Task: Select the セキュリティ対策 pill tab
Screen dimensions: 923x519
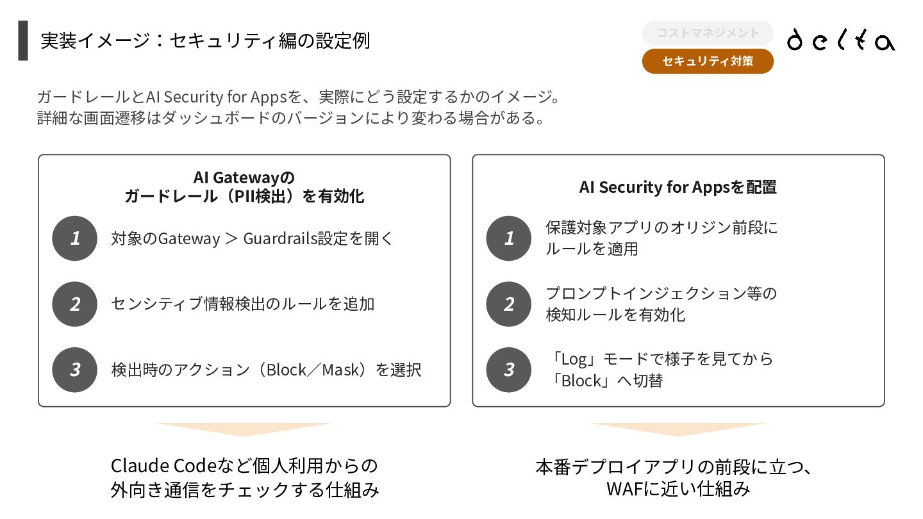Action: (708, 62)
